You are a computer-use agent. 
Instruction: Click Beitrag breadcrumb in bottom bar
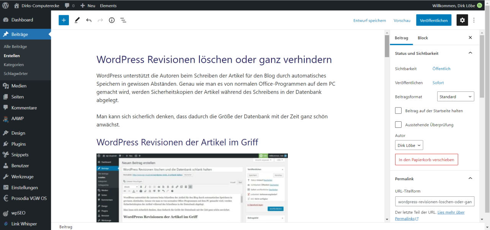pyautogui.click(x=65, y=227)
